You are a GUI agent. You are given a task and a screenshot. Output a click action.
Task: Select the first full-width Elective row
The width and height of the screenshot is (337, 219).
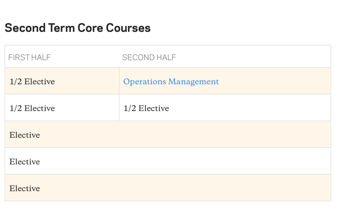pyautogui.click(x=168, y=134)
